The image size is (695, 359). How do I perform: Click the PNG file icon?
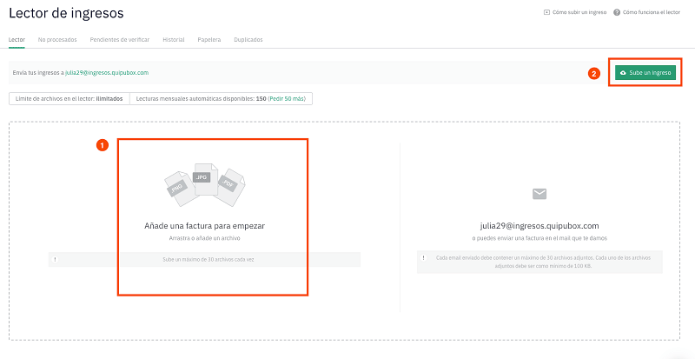point(177,188)
